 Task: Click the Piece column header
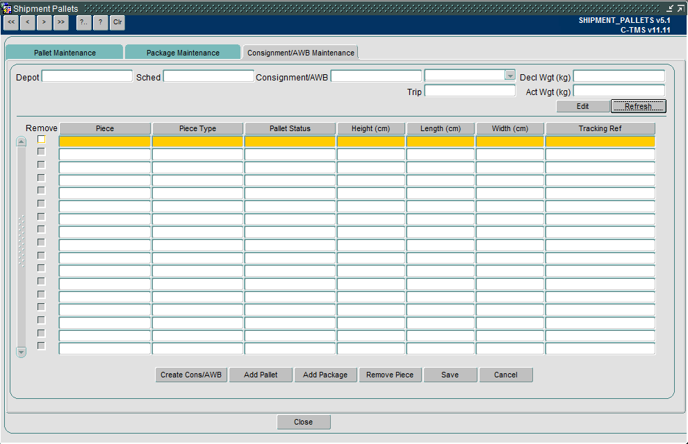[x=105, y=128]
